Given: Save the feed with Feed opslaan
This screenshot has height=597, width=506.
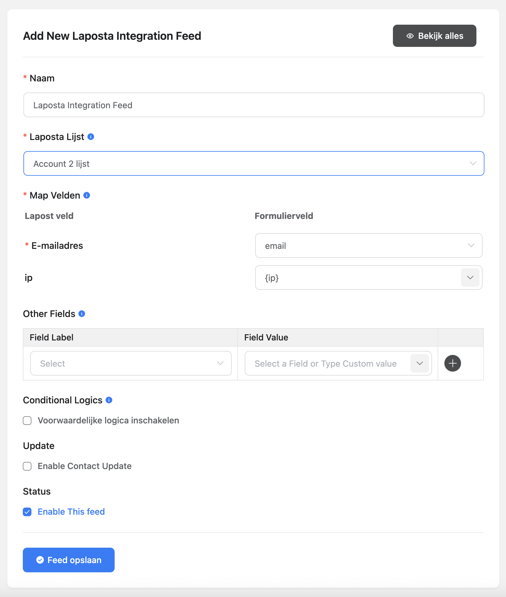Looking at the screenshot, I should tap(69, 560).
